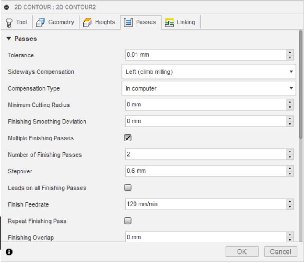Uncheck Multiple Finishing Passes
The height and width of the screenshot is (263, 304).
tap(128, 138)
